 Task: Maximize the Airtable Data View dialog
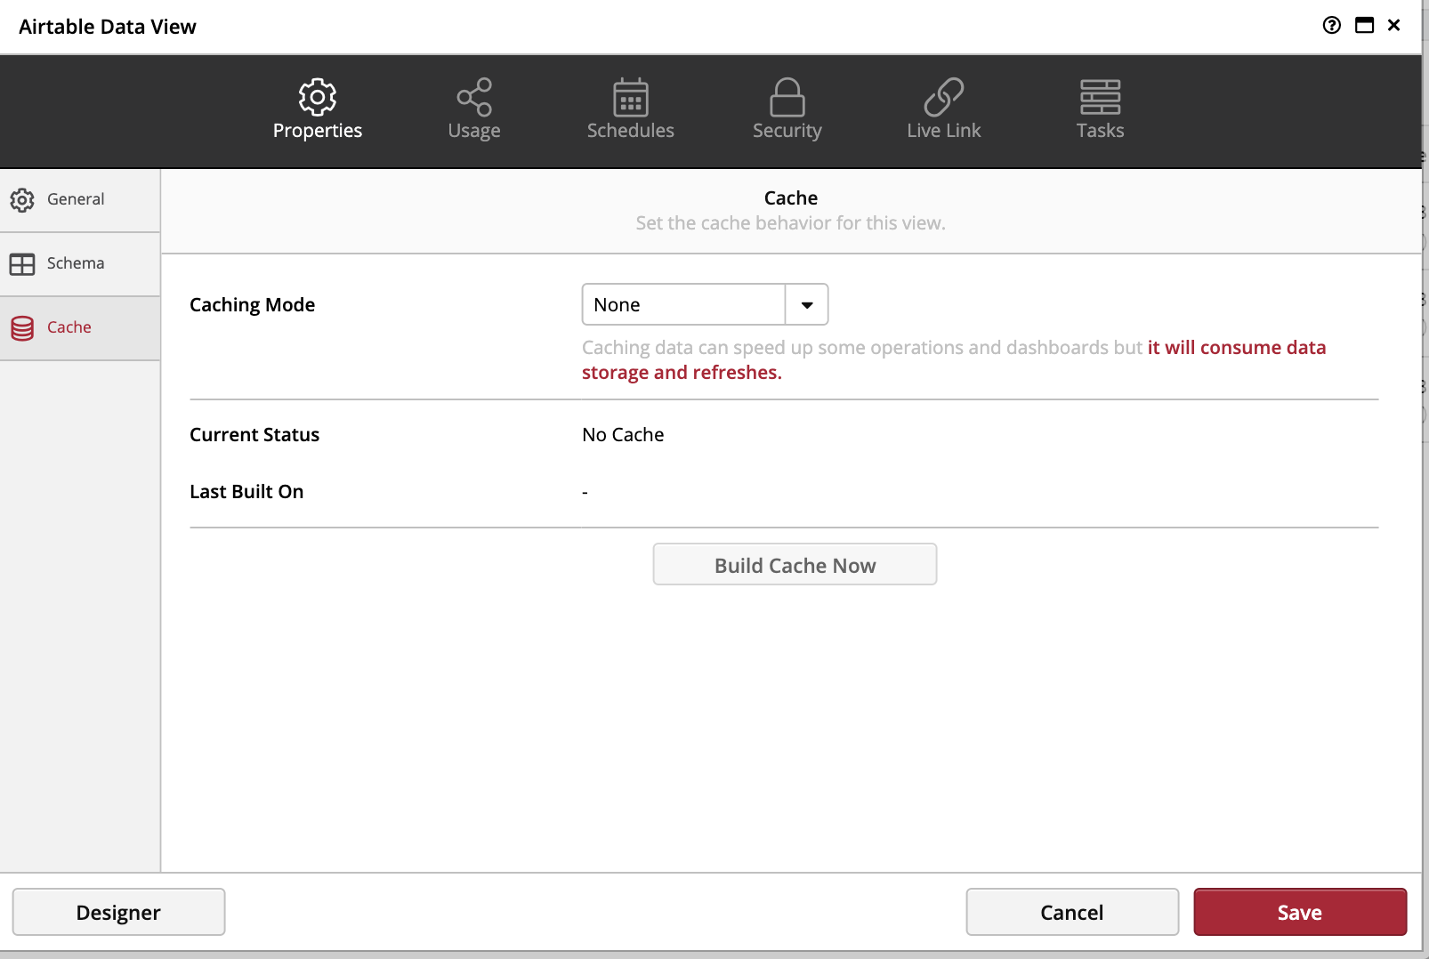(x=1364, y=25)
